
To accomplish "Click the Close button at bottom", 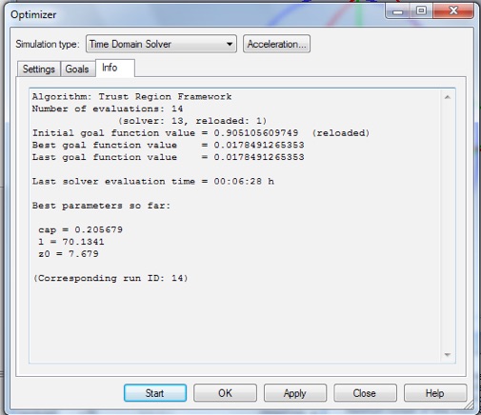I will coord(365,393).
